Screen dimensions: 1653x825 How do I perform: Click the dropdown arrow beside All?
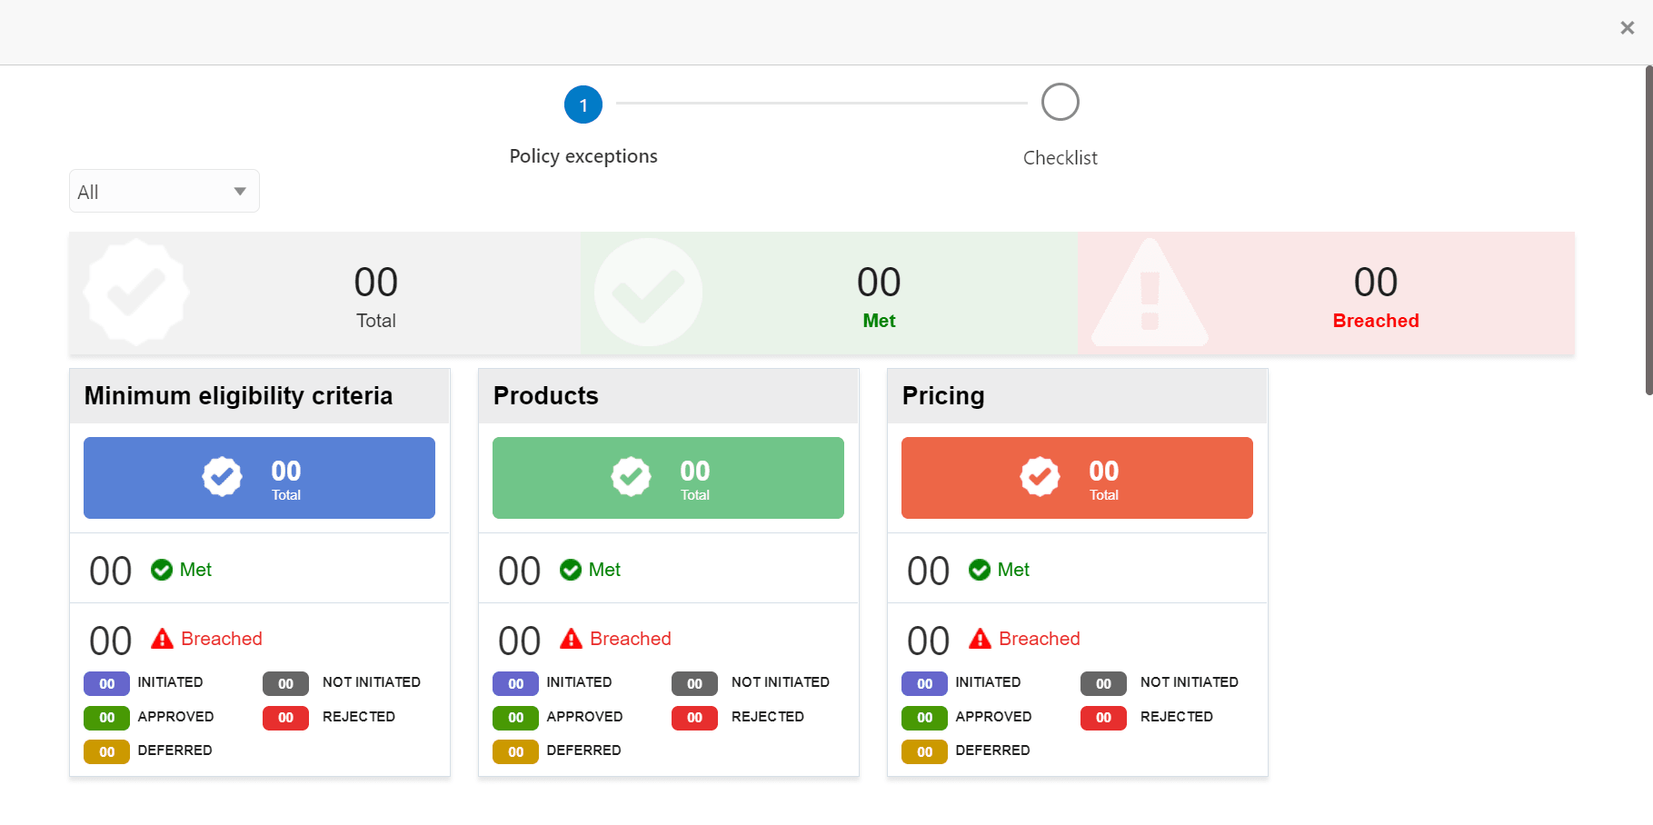tap(240, 192)
